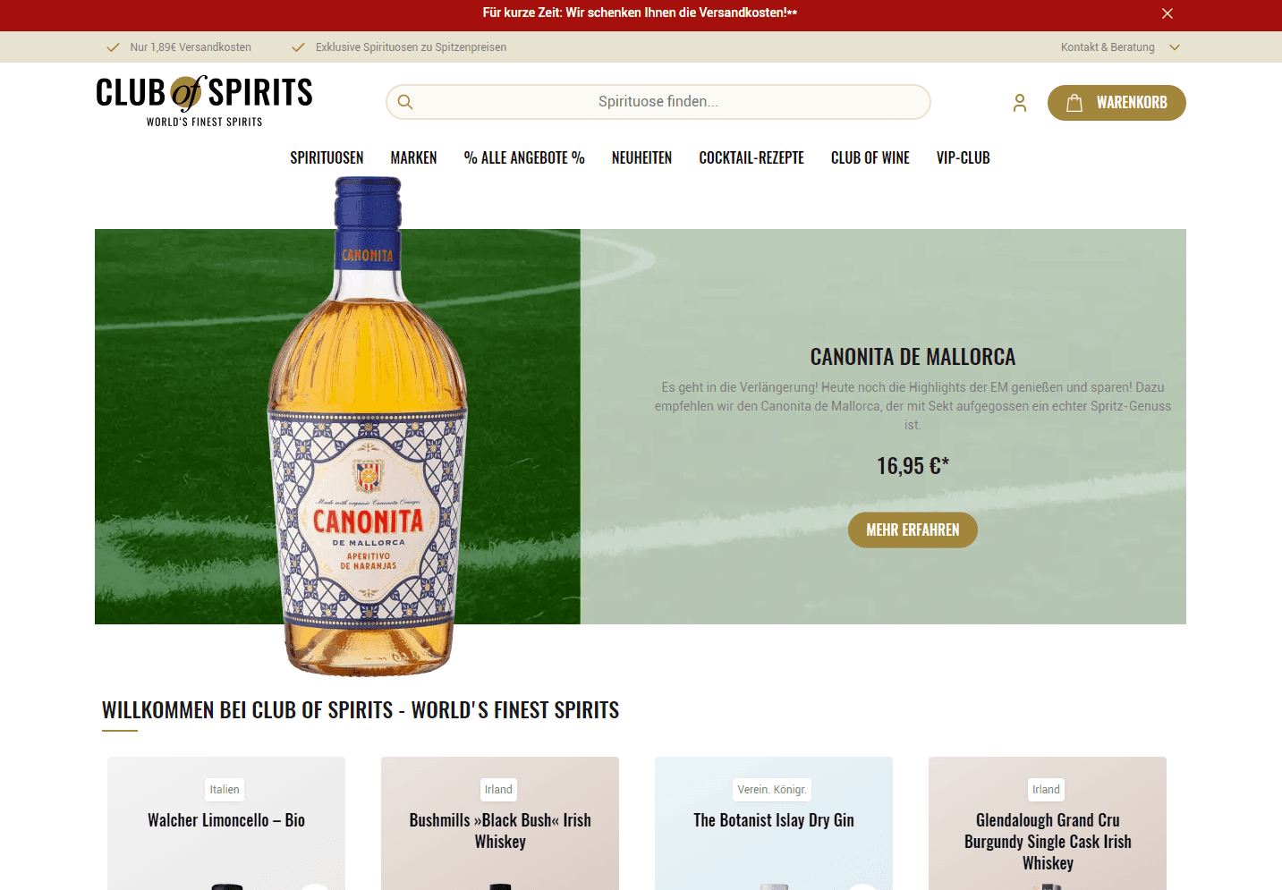Click the checkmark beside Nur 1,89€ Versandkosten
Viewport: 1282px width, 890px height.
click(x=113, y=47)
